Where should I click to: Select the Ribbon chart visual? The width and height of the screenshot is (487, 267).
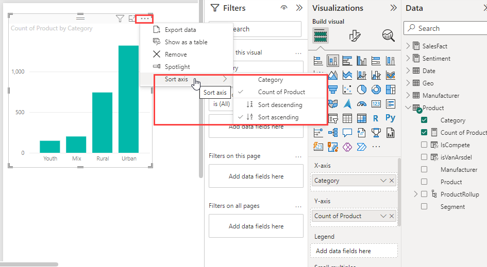[391, 75]
